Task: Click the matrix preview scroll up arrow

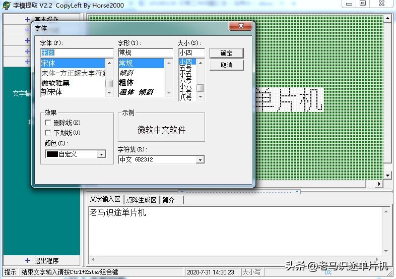Action: tap(387, 19)
